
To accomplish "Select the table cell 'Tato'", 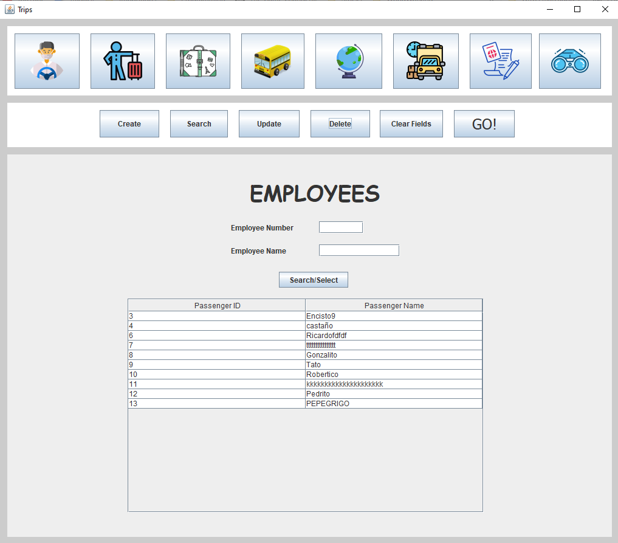I will pyautogui.click(x=394, y=365).
